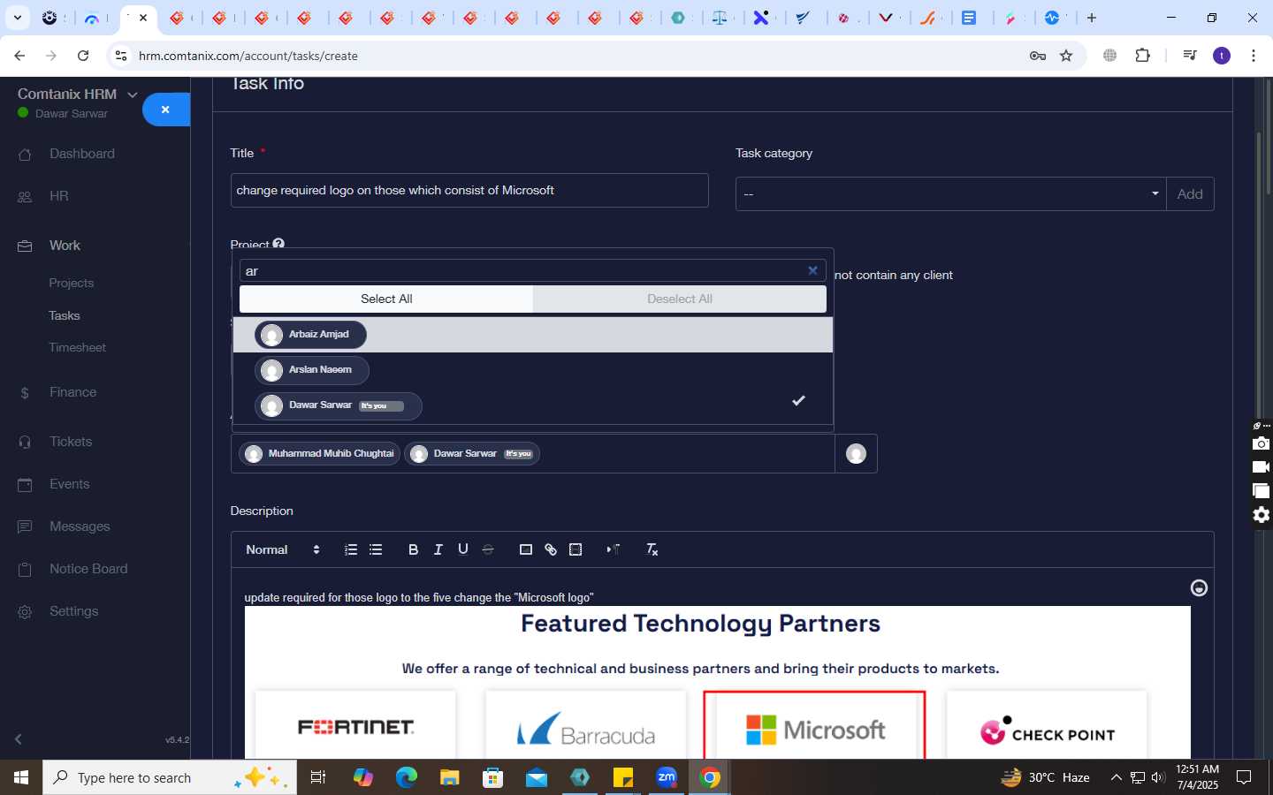Insert an image via the editor toolbar

(526, 549)
